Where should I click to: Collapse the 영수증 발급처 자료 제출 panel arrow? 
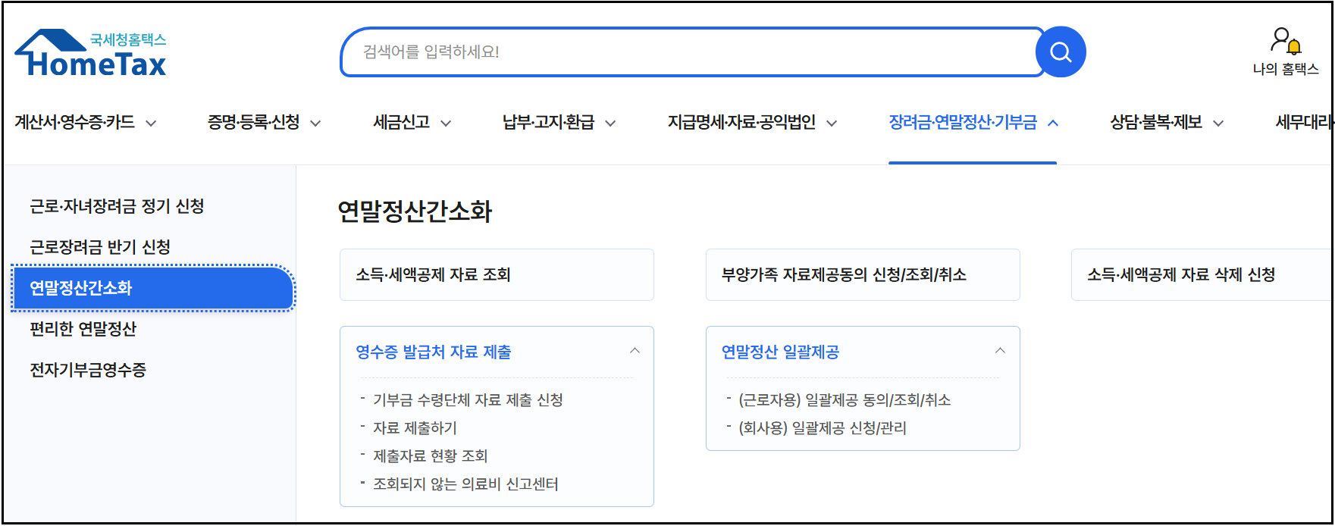tap(635, 351)
